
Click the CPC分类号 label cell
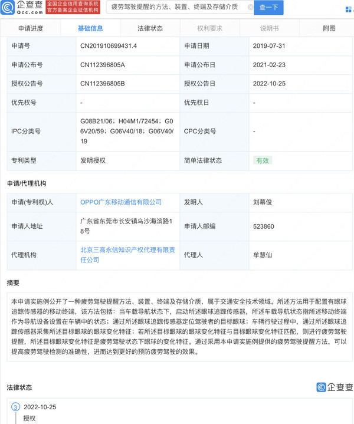pyautogui.click(x=215, y=132)
